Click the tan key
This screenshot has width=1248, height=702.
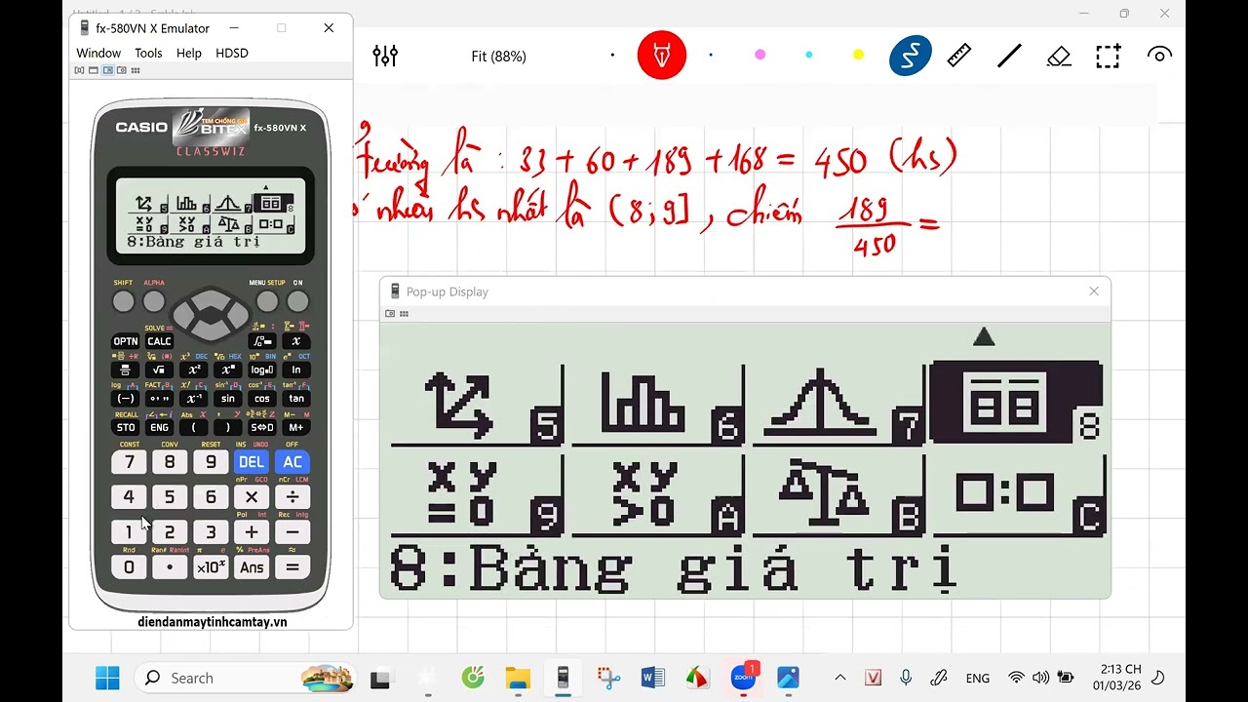click(x=296, y=399)
